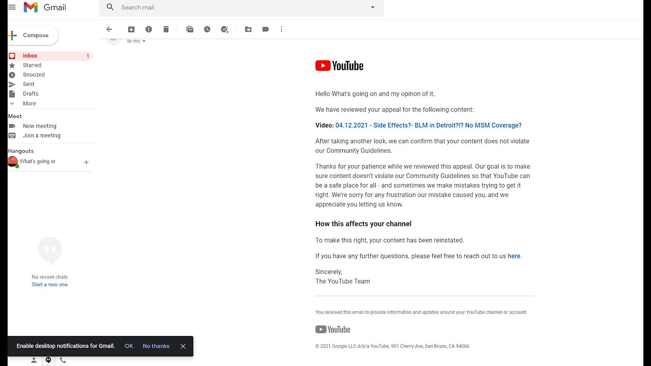
Task: Delete email using the trash icon
Action: point(166,29)
